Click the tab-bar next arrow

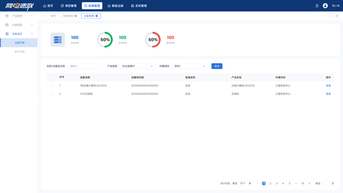coord(330,16)
